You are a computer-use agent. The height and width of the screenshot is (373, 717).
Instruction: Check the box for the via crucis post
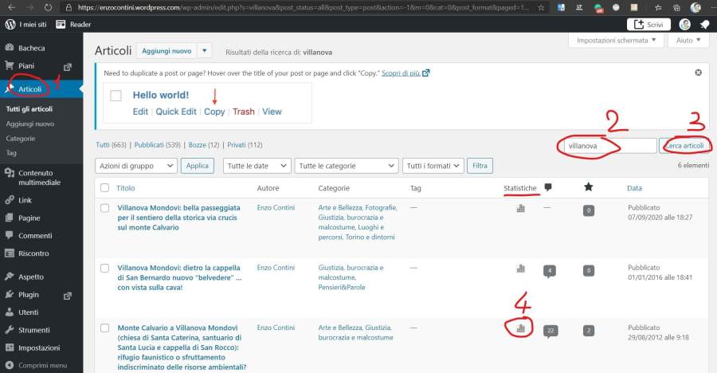(x=104, y=208)
